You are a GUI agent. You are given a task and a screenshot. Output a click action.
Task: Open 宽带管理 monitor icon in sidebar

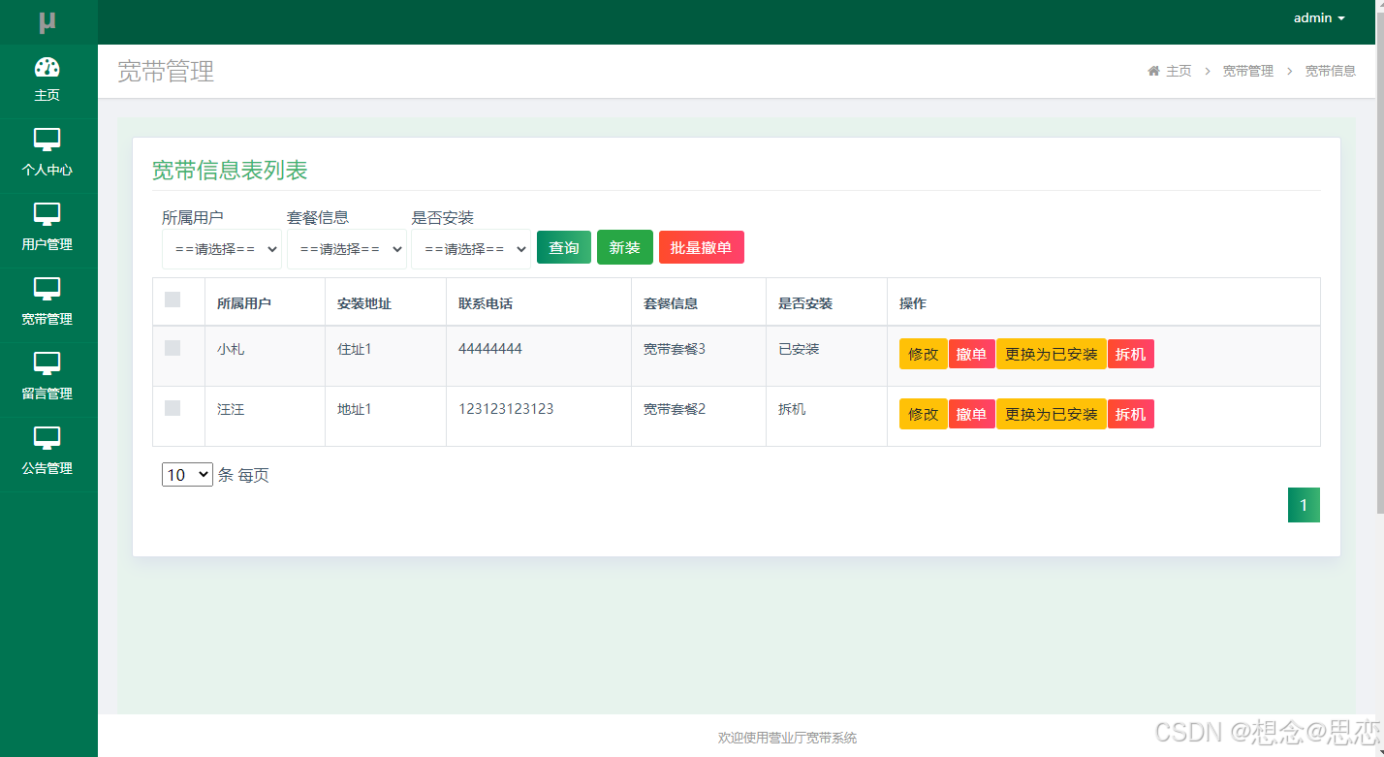47,290
